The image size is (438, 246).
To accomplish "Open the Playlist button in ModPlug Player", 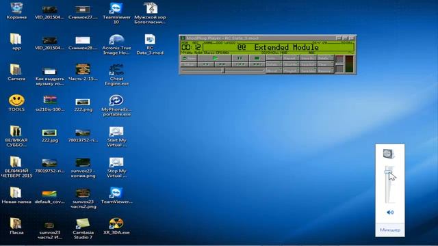I will (x=292, y=70).
